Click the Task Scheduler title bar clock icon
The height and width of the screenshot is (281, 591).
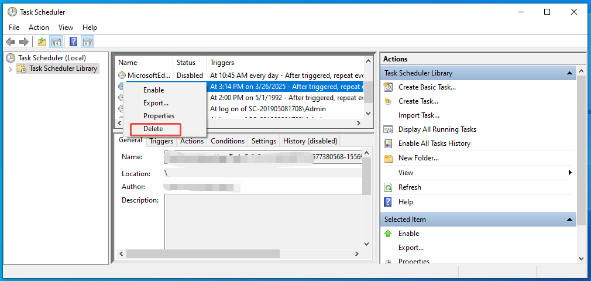click(12, 12)
